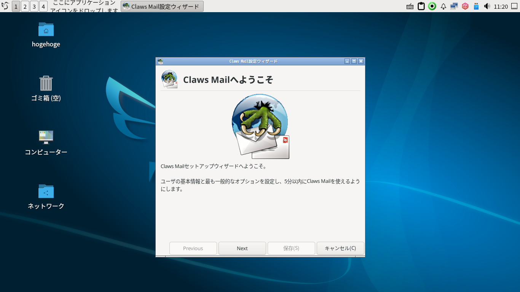The image size is (520, 292).
Task: Open the notifications bell in the system tray
Action: click(443, 6)
